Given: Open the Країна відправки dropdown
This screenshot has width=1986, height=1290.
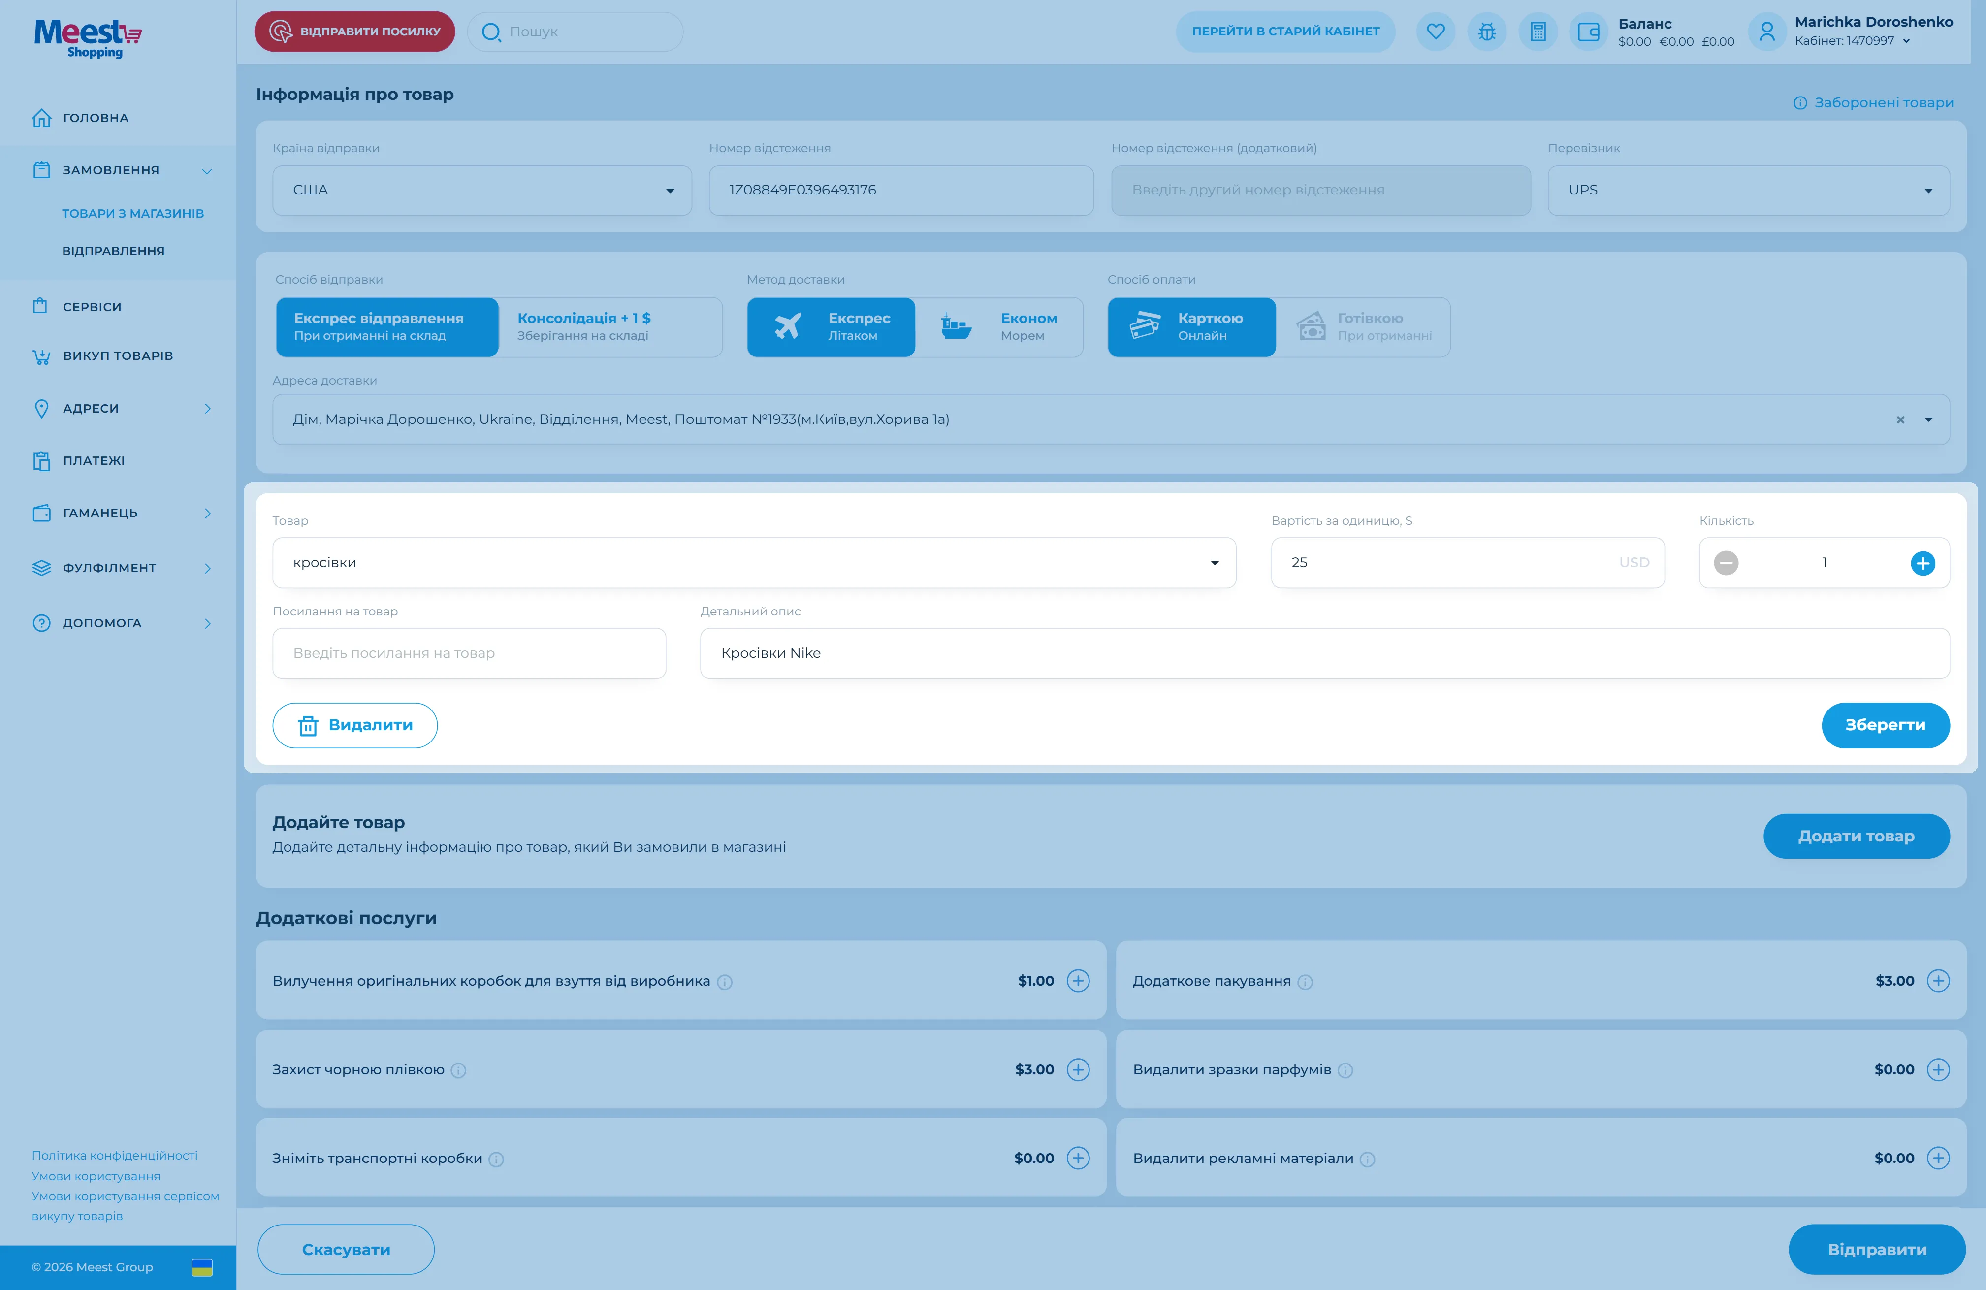Looking at the screenshot, I should 481,190.
